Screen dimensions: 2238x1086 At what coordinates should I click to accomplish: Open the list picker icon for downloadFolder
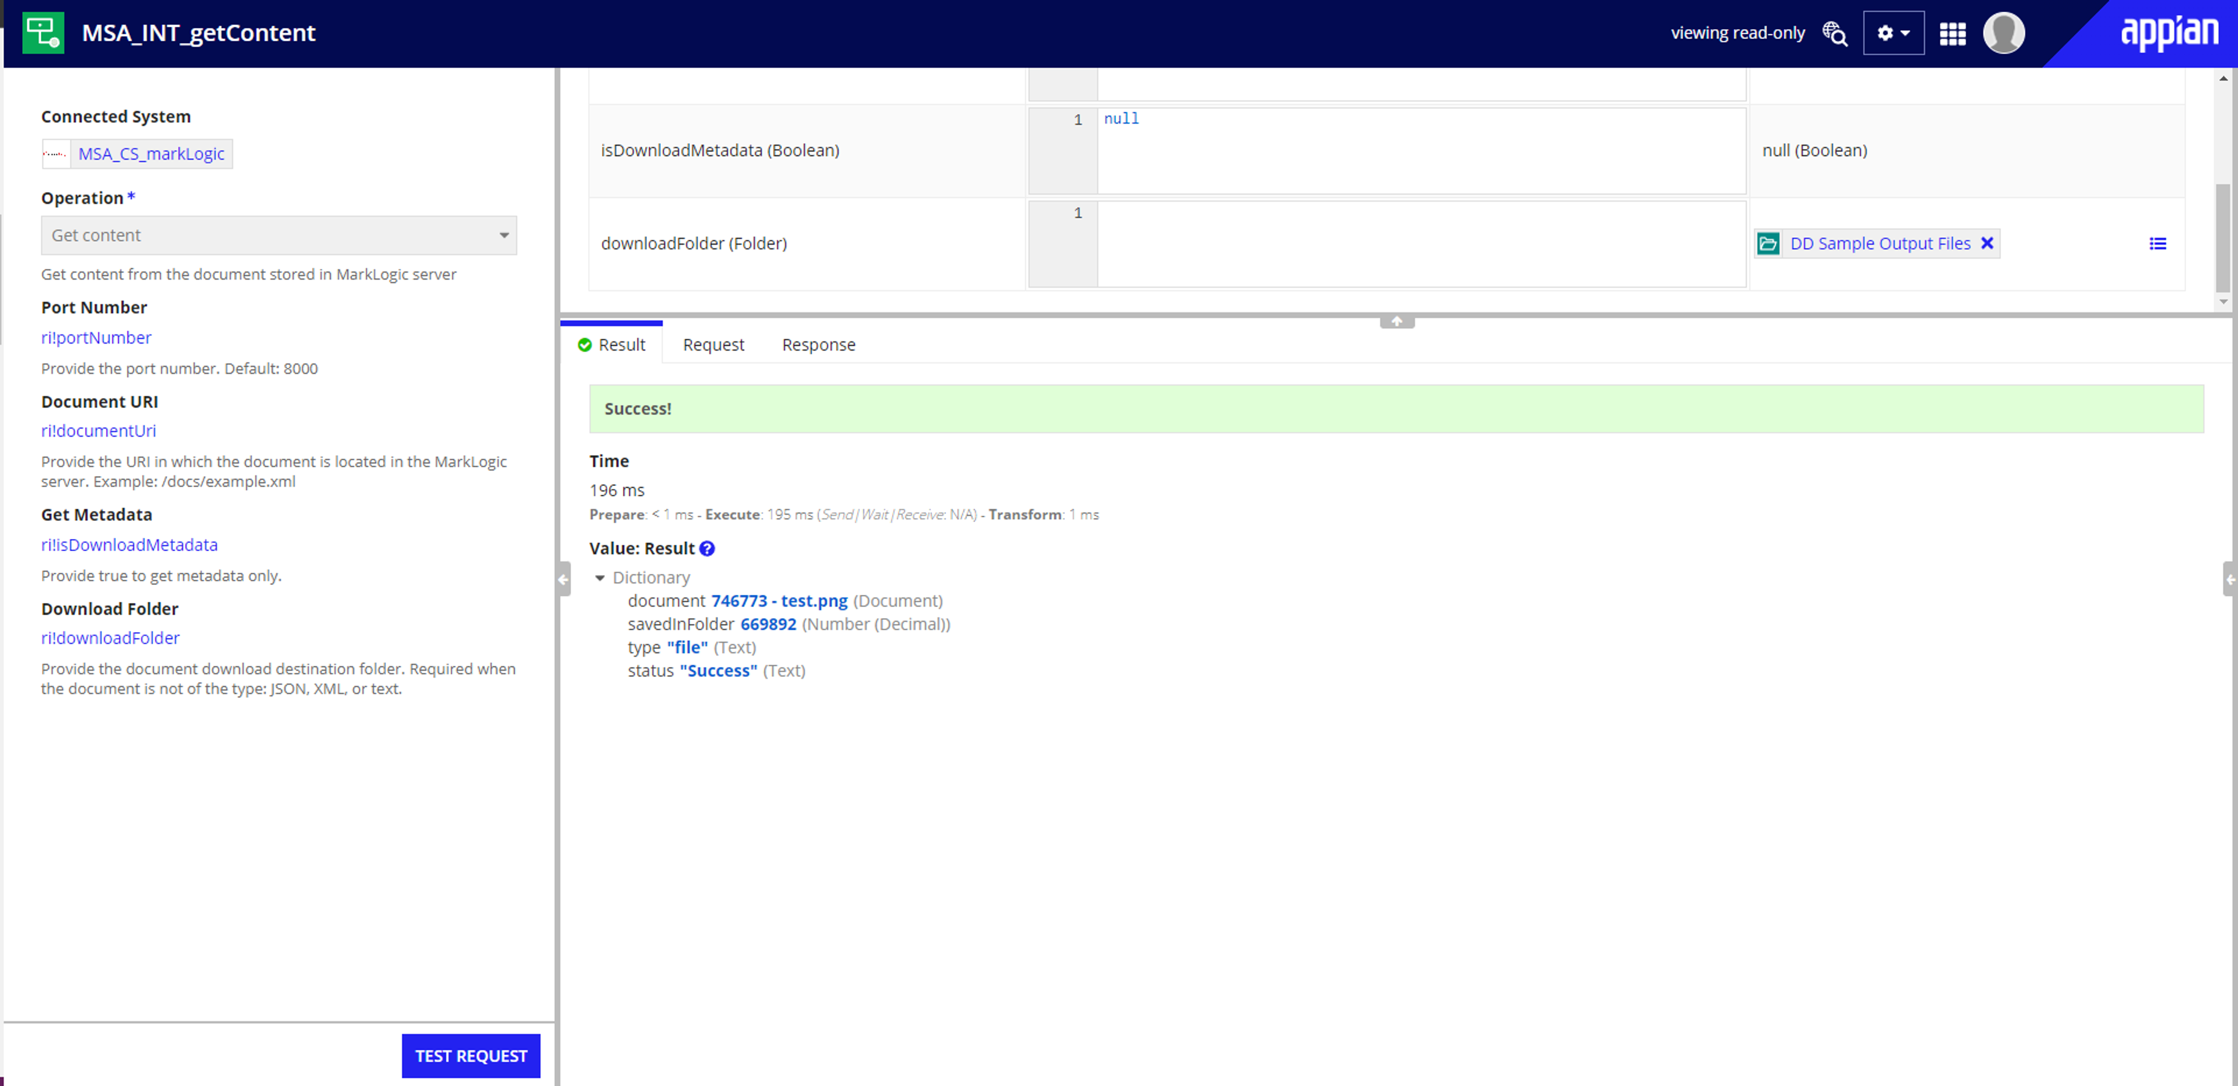click(x=2157, y=244)
